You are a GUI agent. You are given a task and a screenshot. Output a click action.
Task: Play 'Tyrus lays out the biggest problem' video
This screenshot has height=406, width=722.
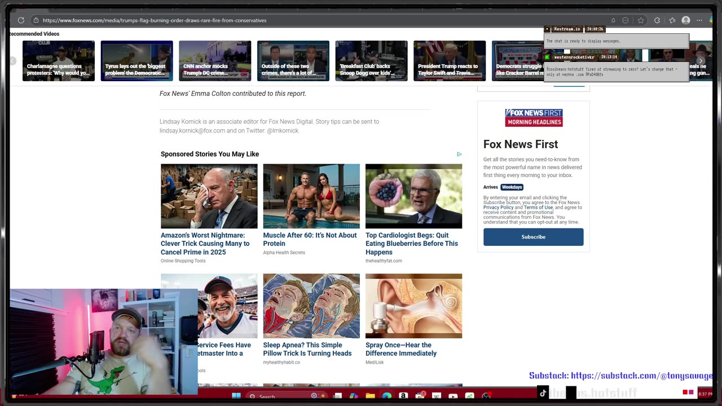(x=137, y=61)
